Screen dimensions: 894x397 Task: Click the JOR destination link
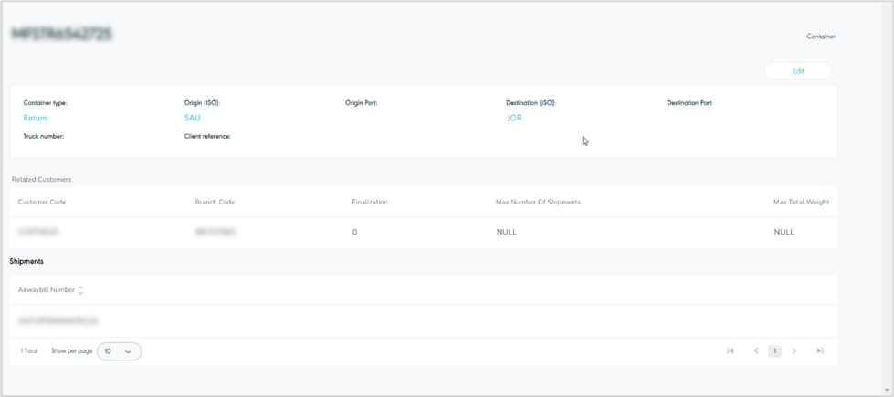[x=514, y=118]
